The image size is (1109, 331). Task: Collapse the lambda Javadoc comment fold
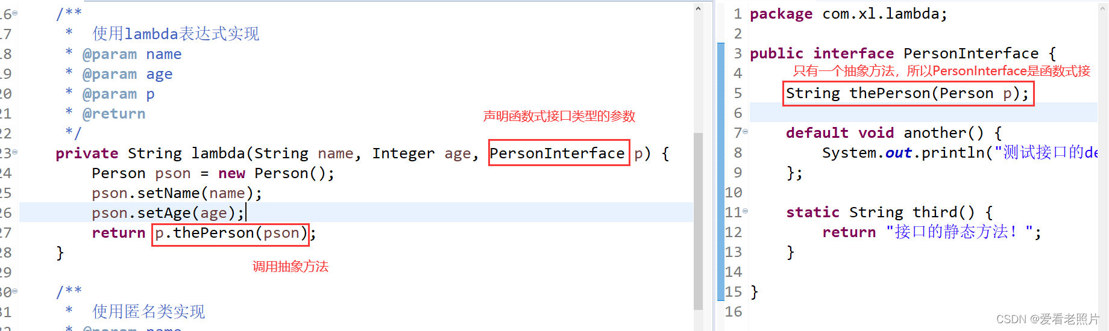click(x=15, y=13)
